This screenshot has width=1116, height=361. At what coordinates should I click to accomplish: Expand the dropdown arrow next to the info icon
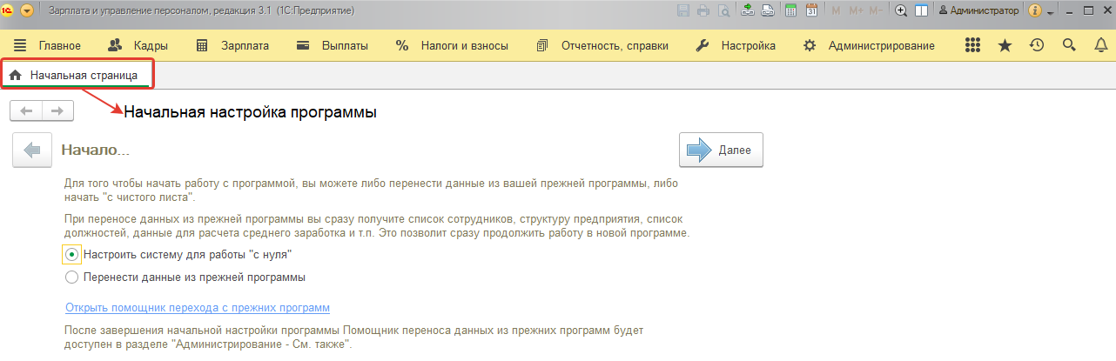click(1051, 12)
